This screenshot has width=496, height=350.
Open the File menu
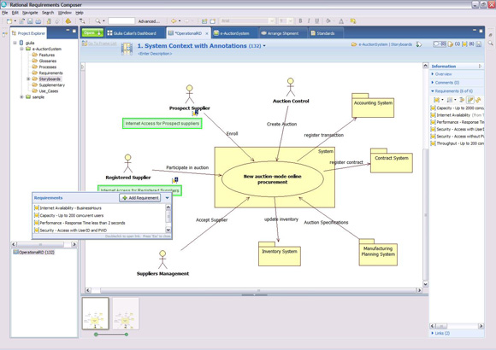coord(5,13)
